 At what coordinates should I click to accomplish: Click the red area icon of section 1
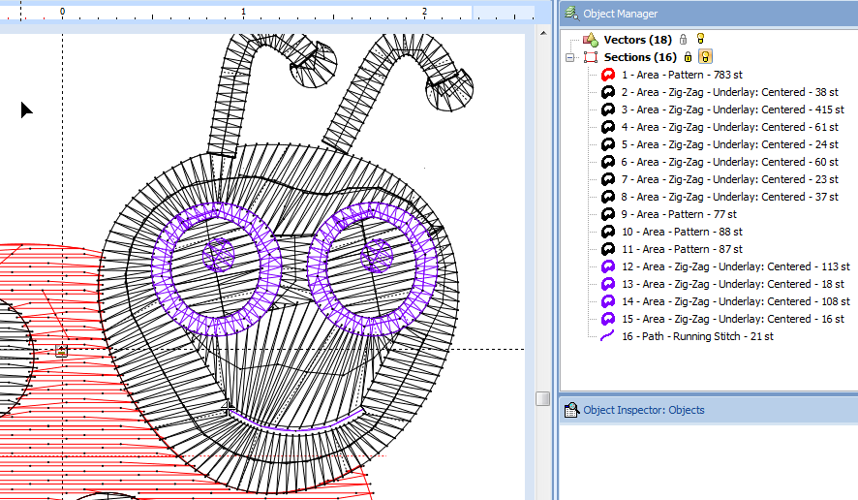608,75
